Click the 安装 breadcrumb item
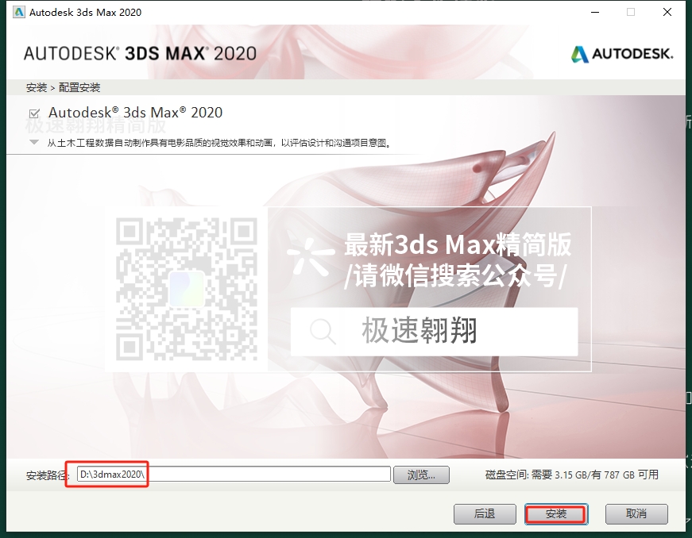Image resolution: width=692 pixels, height=538 pixels. 36,87
